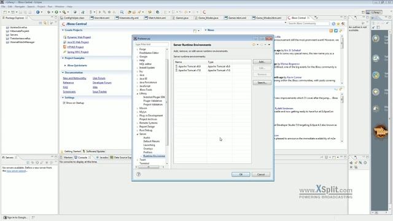
Task: Cancel the Preferences dialog
Action: pos(261,174)
